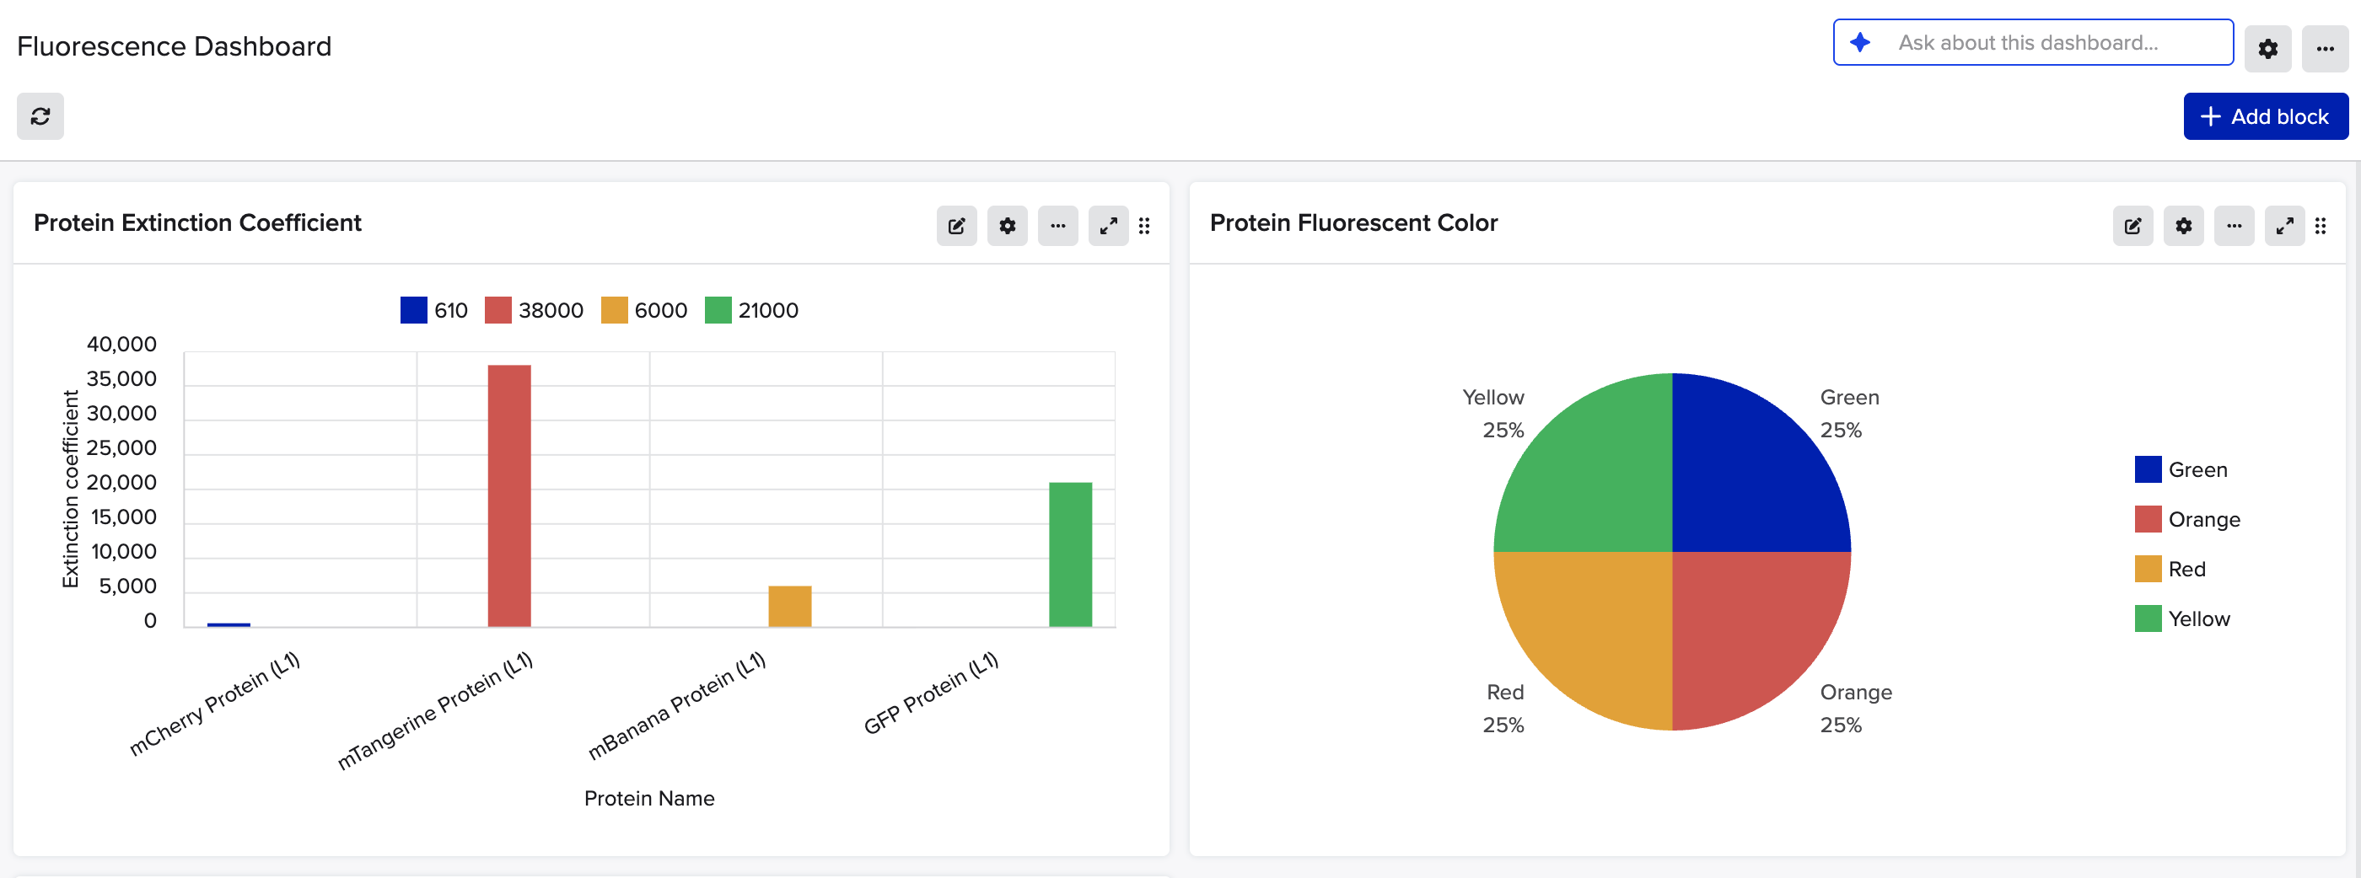Expand Protein Fluorescent Color chart to fullscreen
Screen dimensions: 2361x878
[2284, 226]
